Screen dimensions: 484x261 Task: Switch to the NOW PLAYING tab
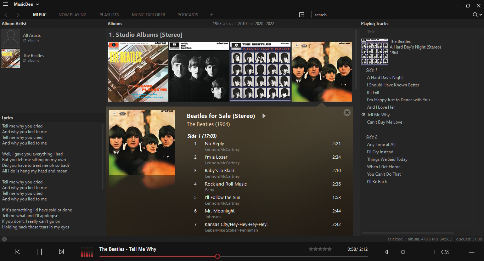[x=72, y=15]
